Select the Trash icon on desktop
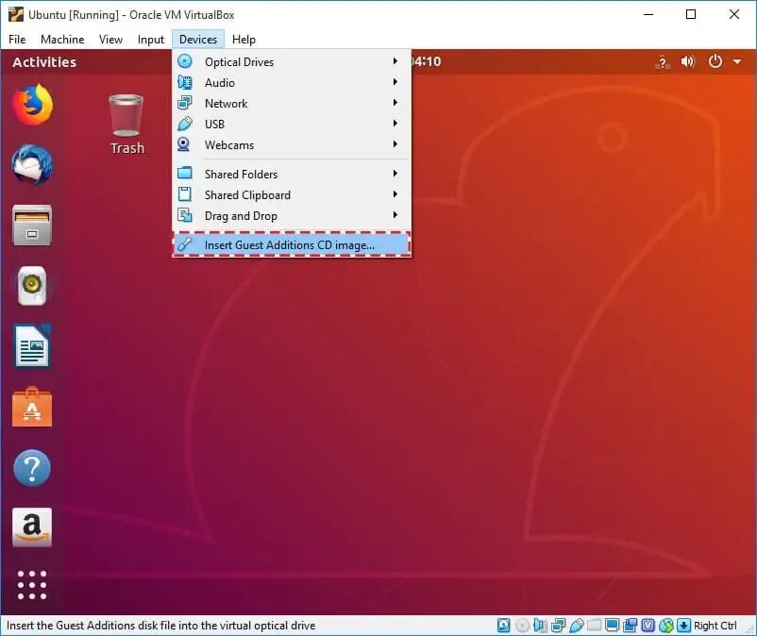Image resolution: width=757 pixels, height=636 pixels. click(126, 125)
